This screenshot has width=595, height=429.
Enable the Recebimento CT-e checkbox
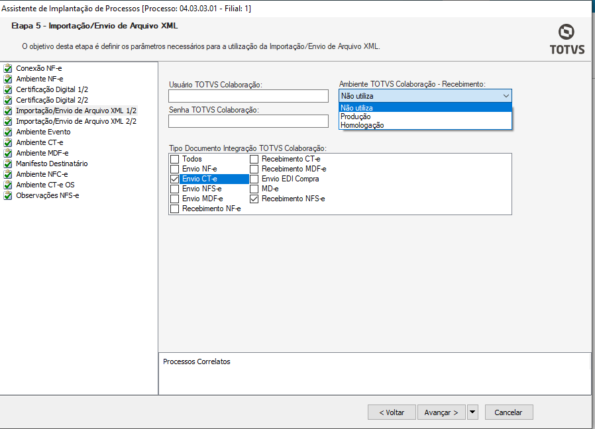pyautogui.click(x=254, y=159)
